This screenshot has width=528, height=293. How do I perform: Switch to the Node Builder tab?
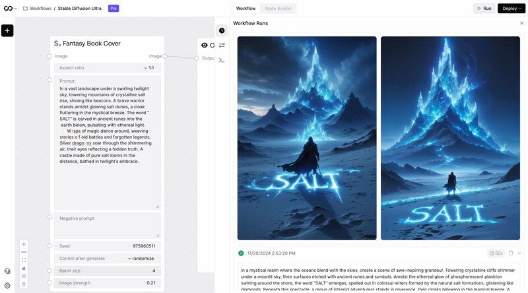point(278,9)
